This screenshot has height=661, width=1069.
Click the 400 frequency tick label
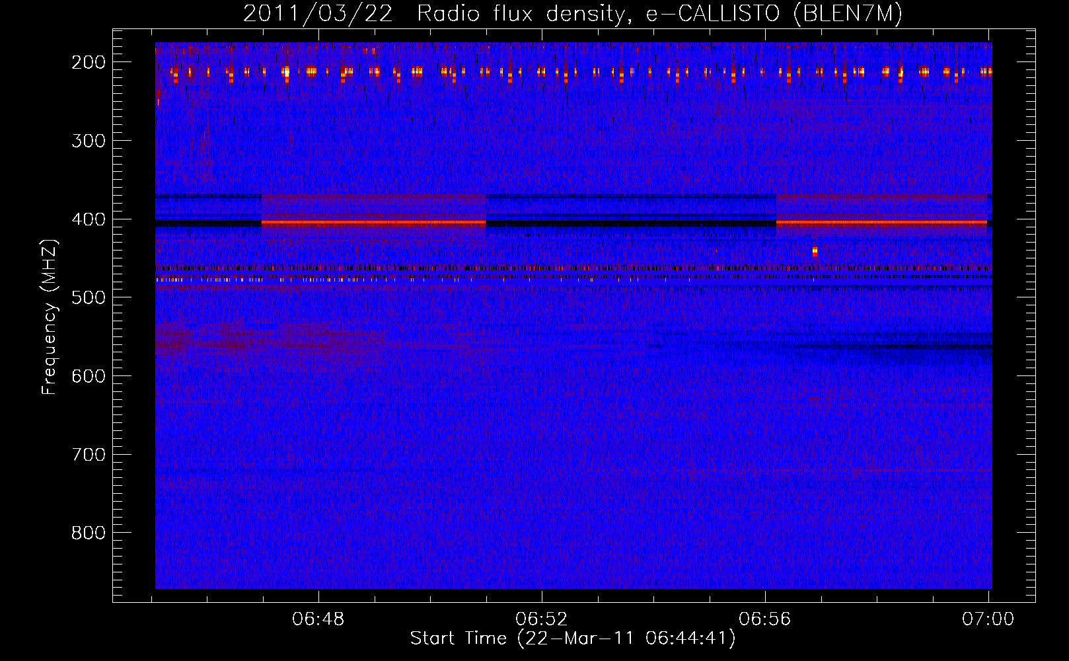pyautogui.click(x=89, y=219)
